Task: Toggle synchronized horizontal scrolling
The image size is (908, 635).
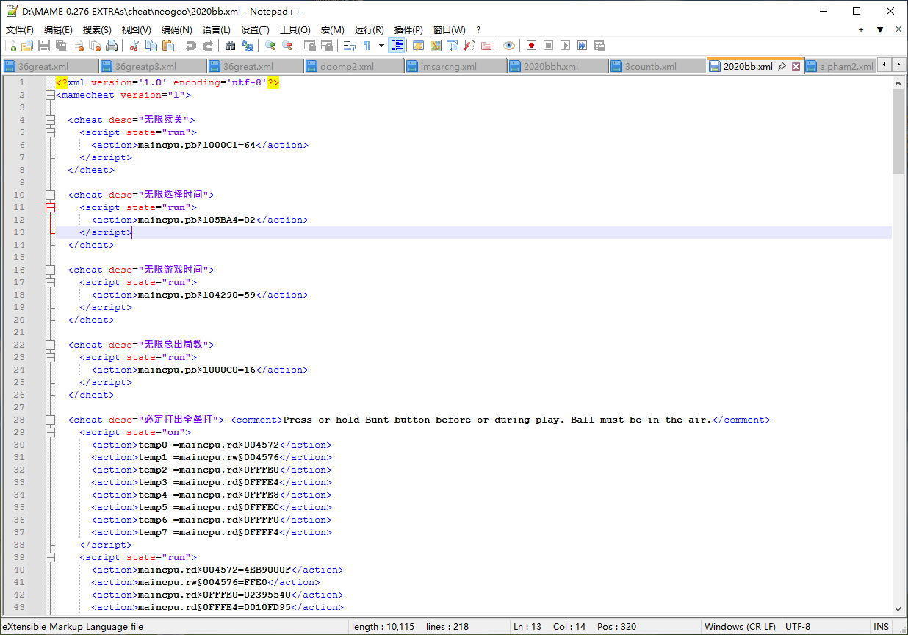Action: coord(327,46)
